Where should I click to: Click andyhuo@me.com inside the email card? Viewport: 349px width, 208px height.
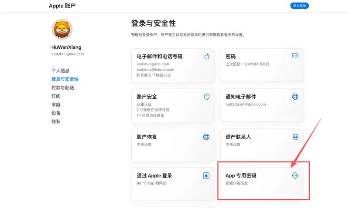click(x=153, y=64)
